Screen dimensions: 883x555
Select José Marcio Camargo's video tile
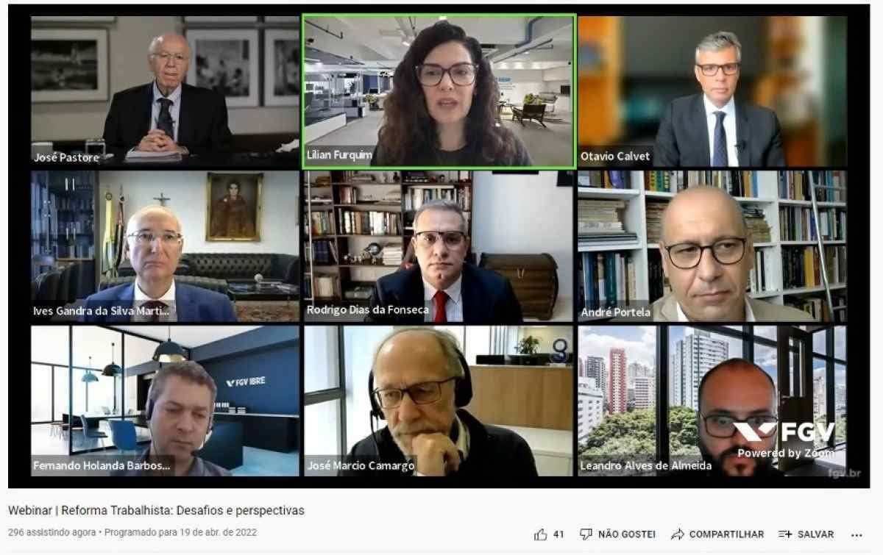coord(439,401)
